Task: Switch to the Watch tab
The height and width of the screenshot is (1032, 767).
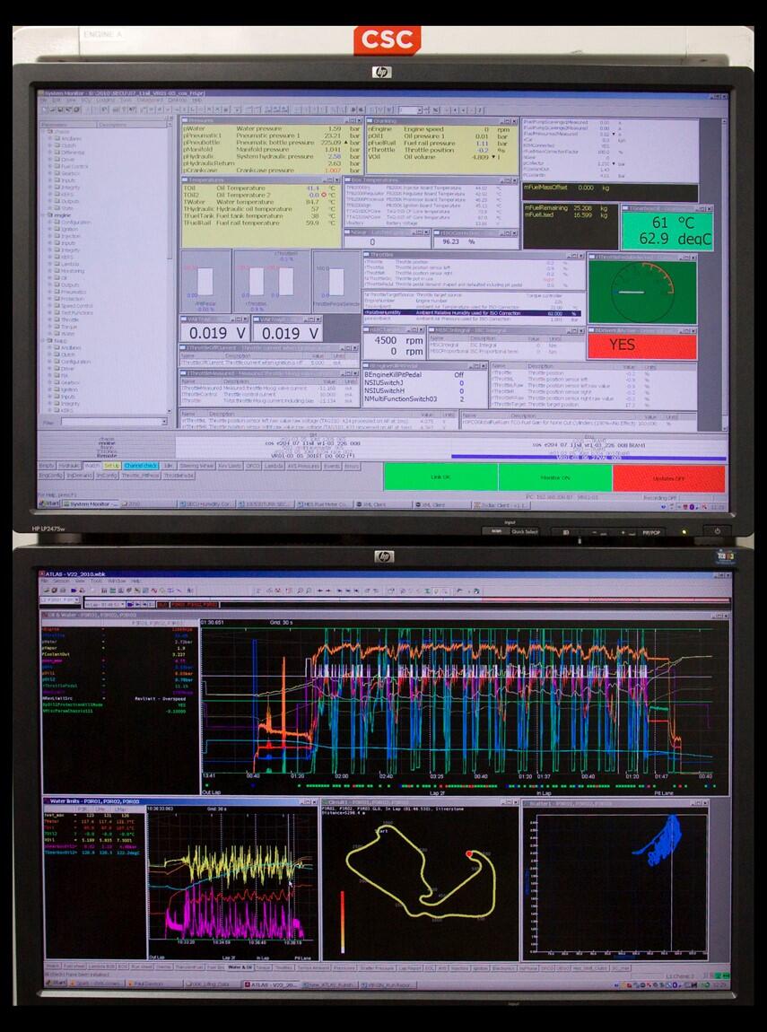Action: pyautogui.click(x=92, y=466)
